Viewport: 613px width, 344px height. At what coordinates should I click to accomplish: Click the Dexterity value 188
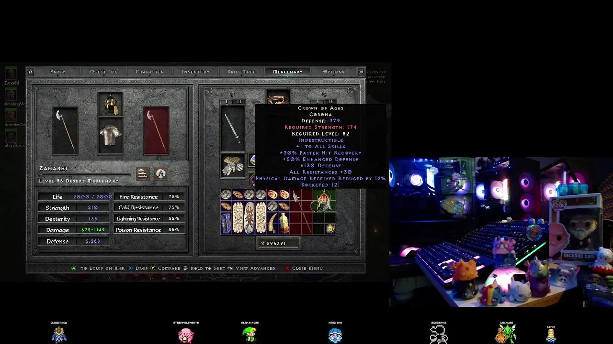pos(93,219)
